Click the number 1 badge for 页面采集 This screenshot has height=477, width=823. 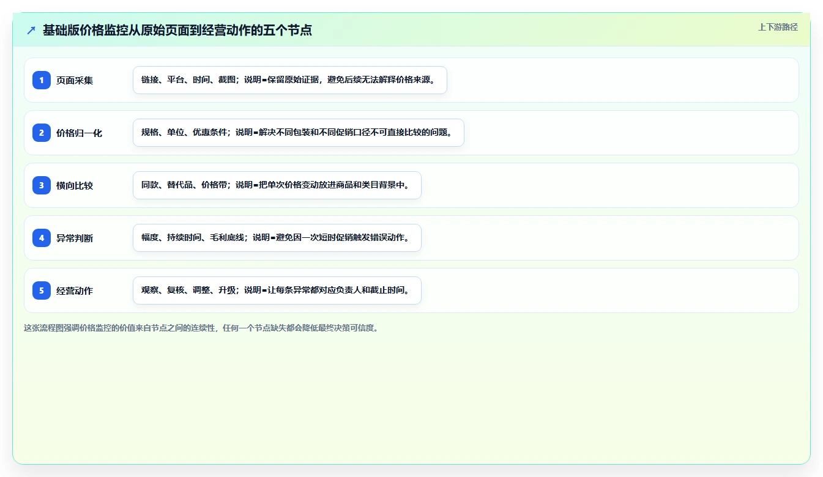[42, 80]
